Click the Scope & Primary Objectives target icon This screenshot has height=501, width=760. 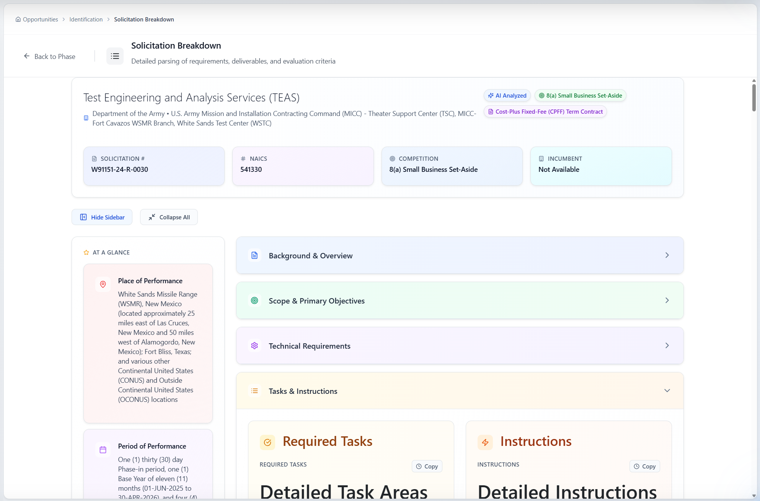click(254, 300)
